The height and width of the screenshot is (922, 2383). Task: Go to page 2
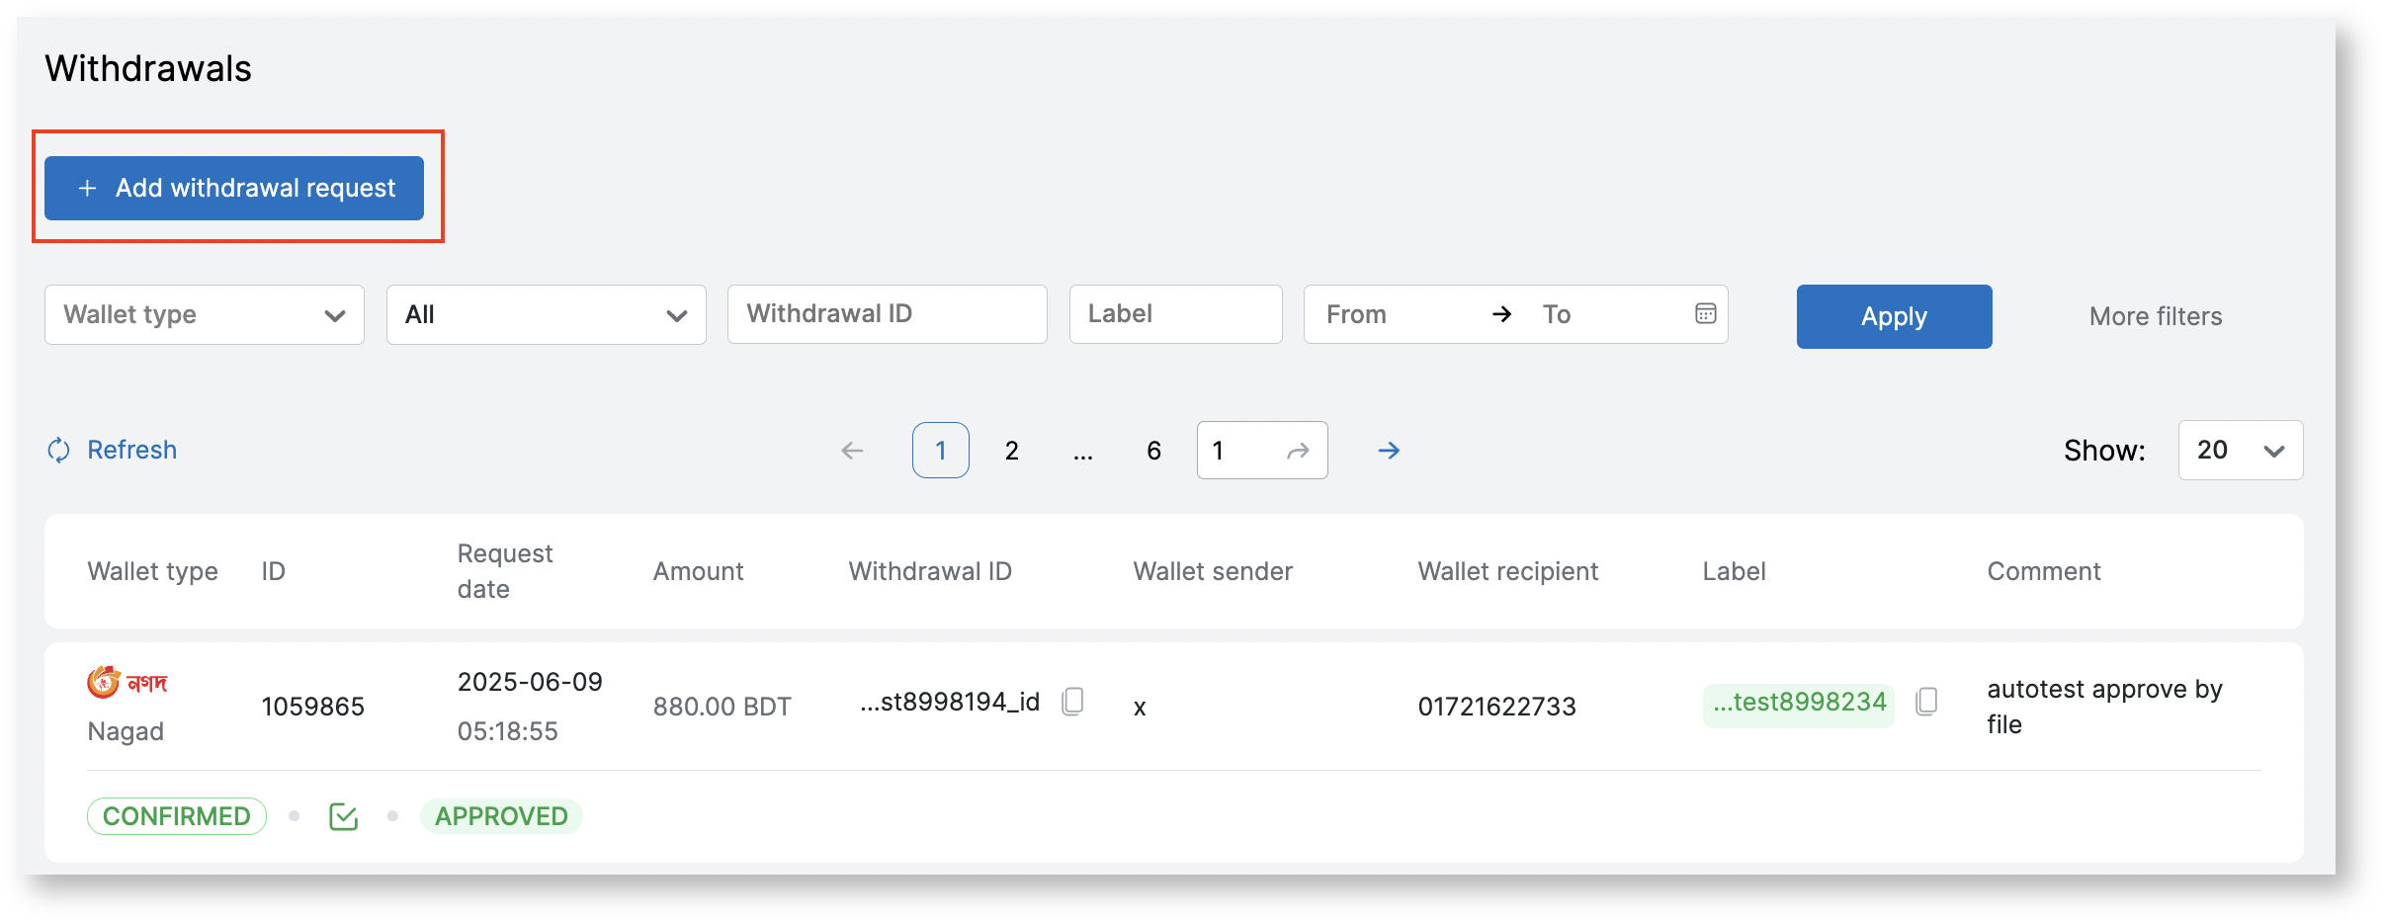tap(1011, 451)
